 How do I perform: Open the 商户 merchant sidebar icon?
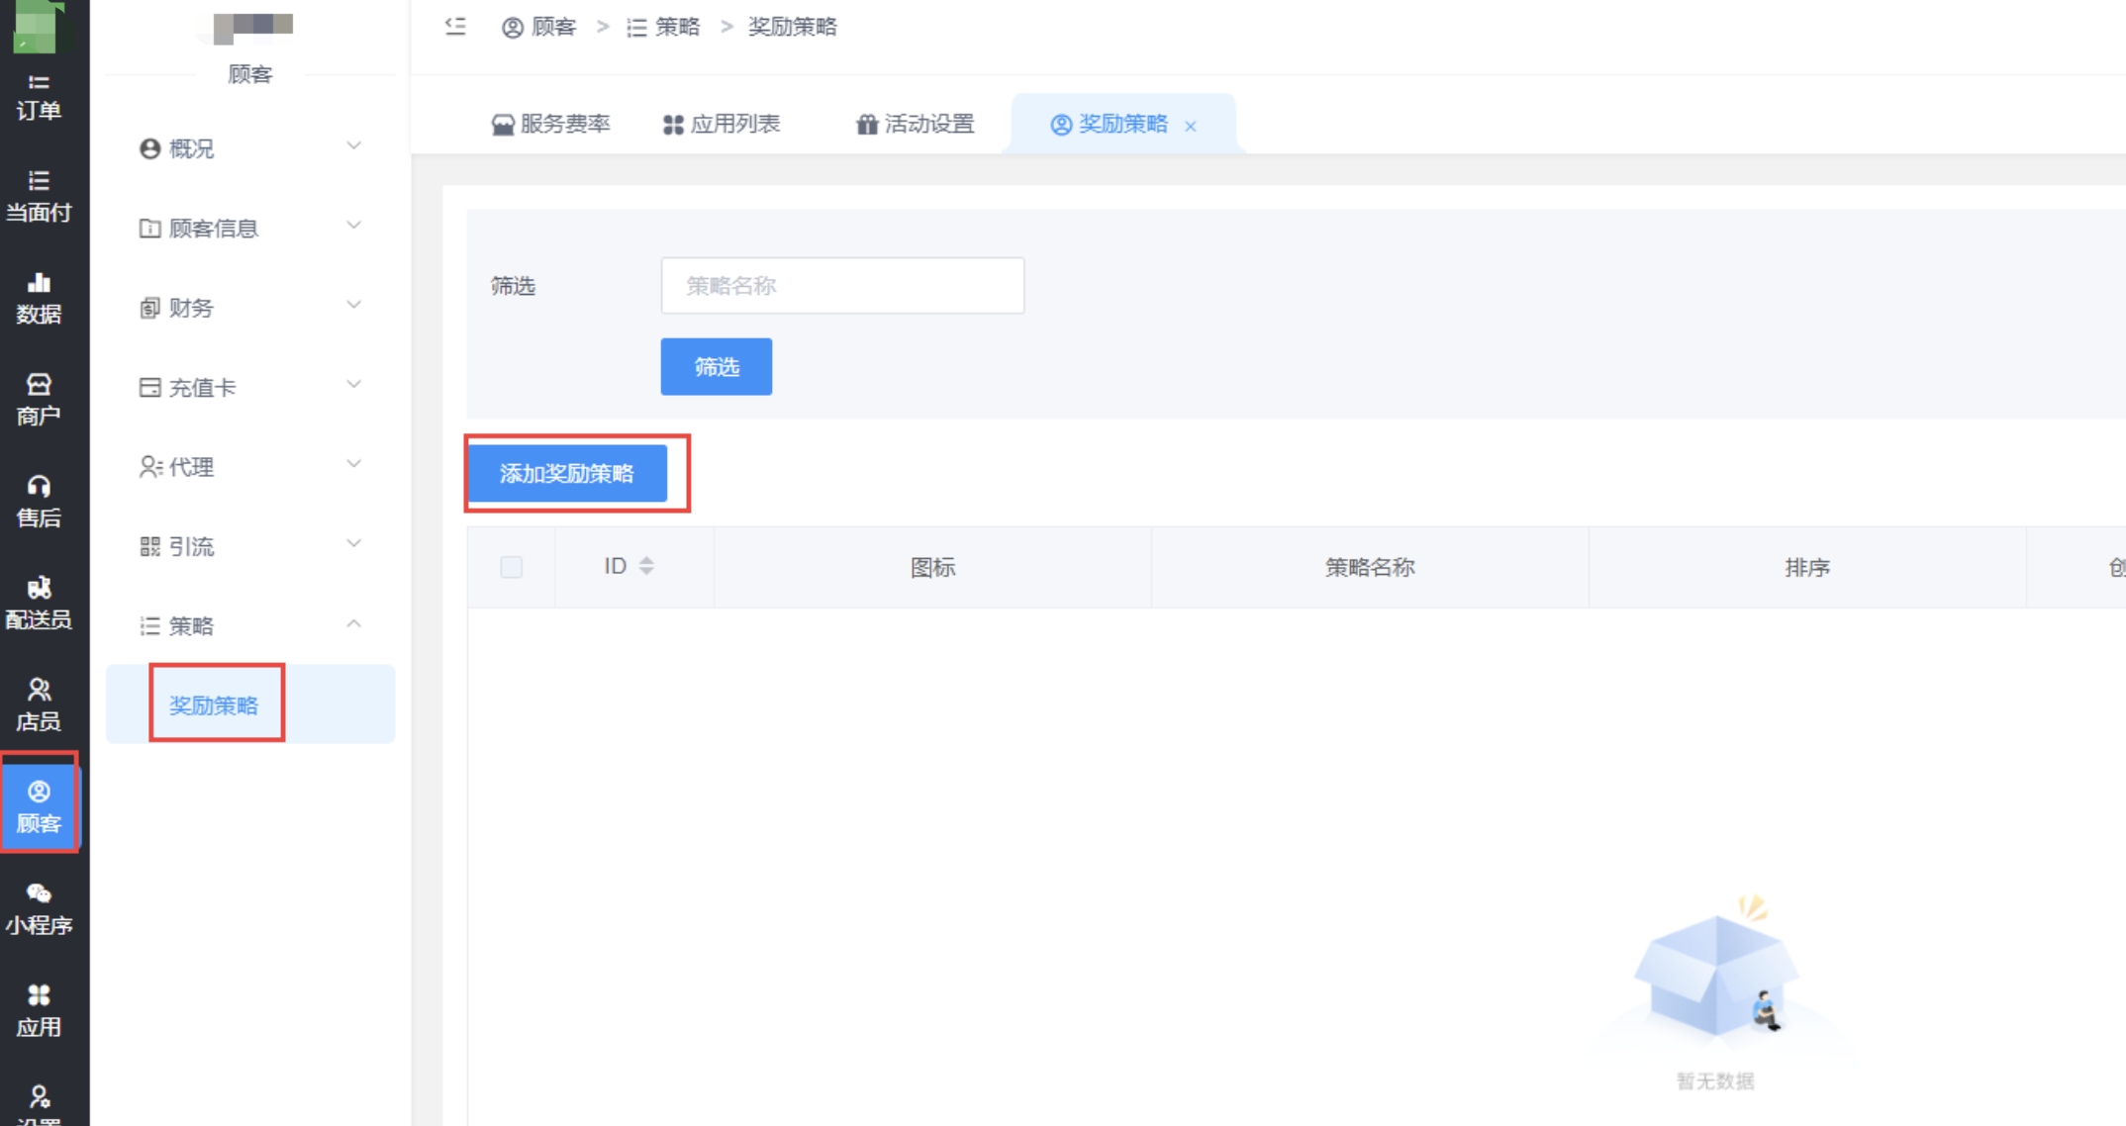tap(39, 401)
